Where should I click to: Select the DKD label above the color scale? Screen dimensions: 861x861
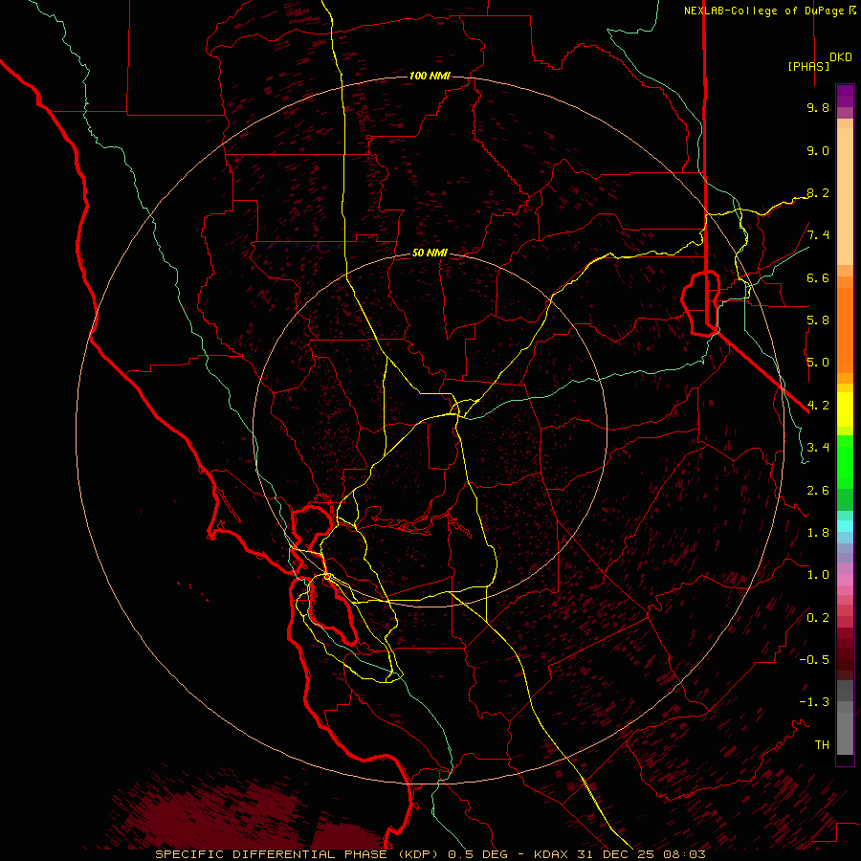pyautogui.click(x=841, y=57)
